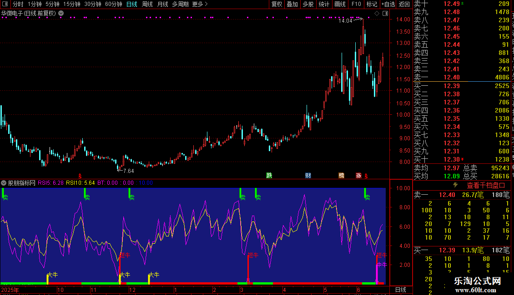Click the 14.04 high price label
Image resolution: width=514 pixels, height=295 pixels.
[345, 20]
